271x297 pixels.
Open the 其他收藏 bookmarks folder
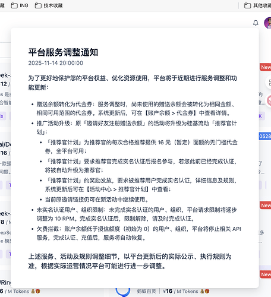click(257, 5)
